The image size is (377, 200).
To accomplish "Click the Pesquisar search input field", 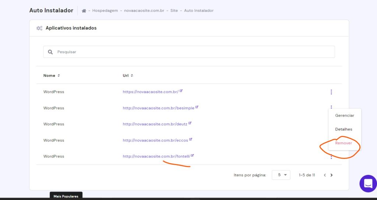I will pyautogui.click(x=191, y=52).
